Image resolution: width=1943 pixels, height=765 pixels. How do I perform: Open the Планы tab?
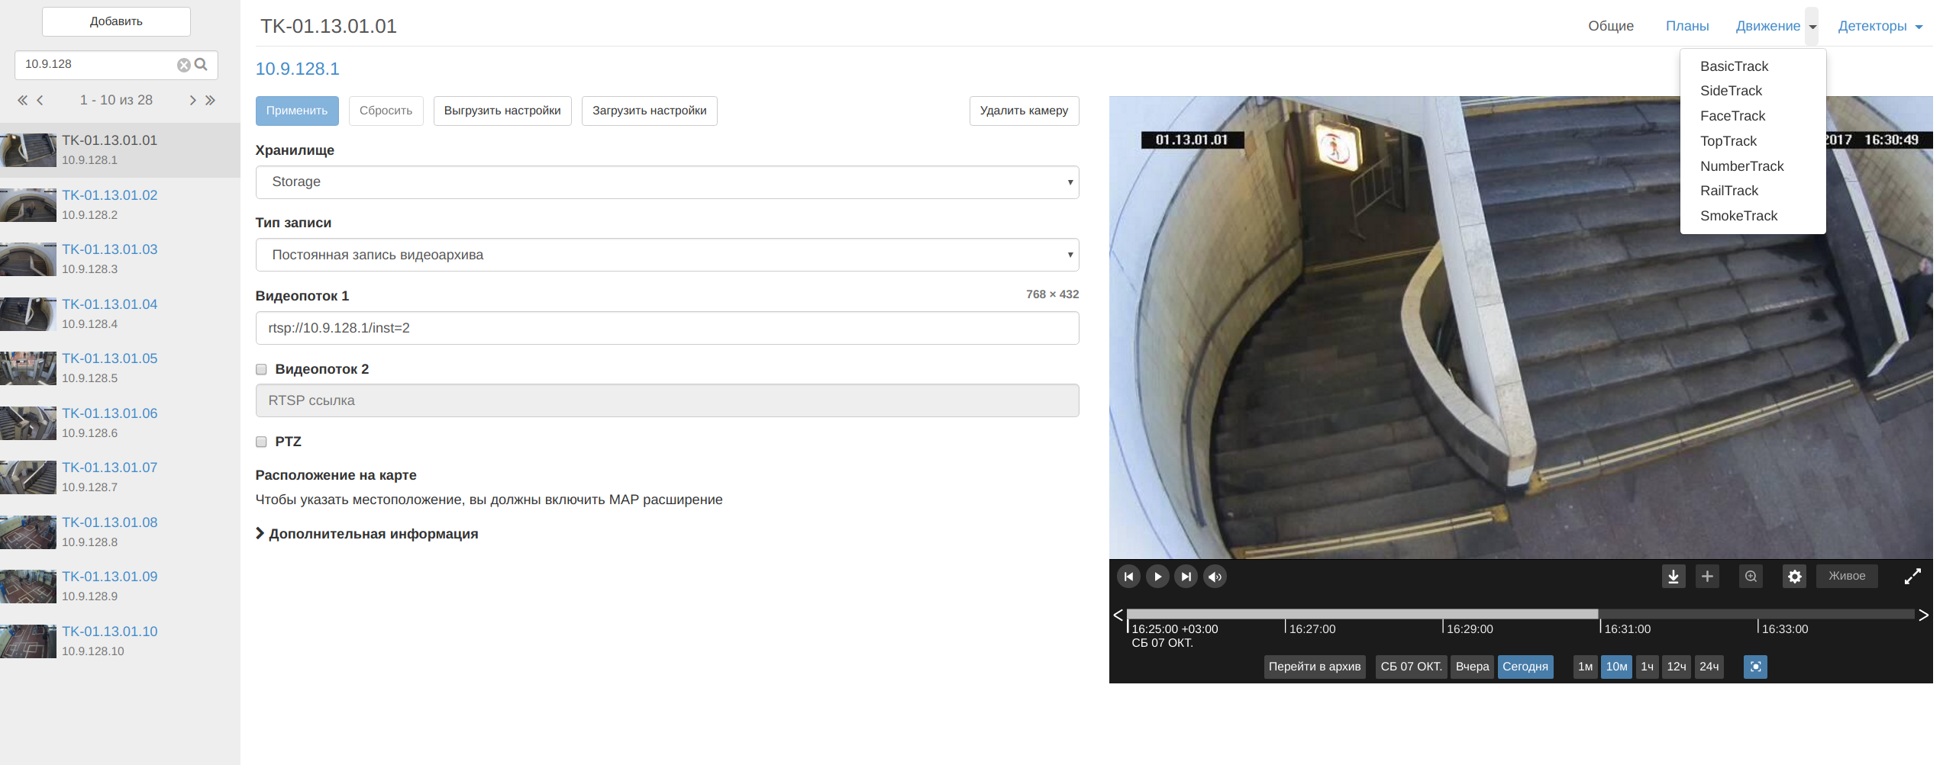[1687, 27]
